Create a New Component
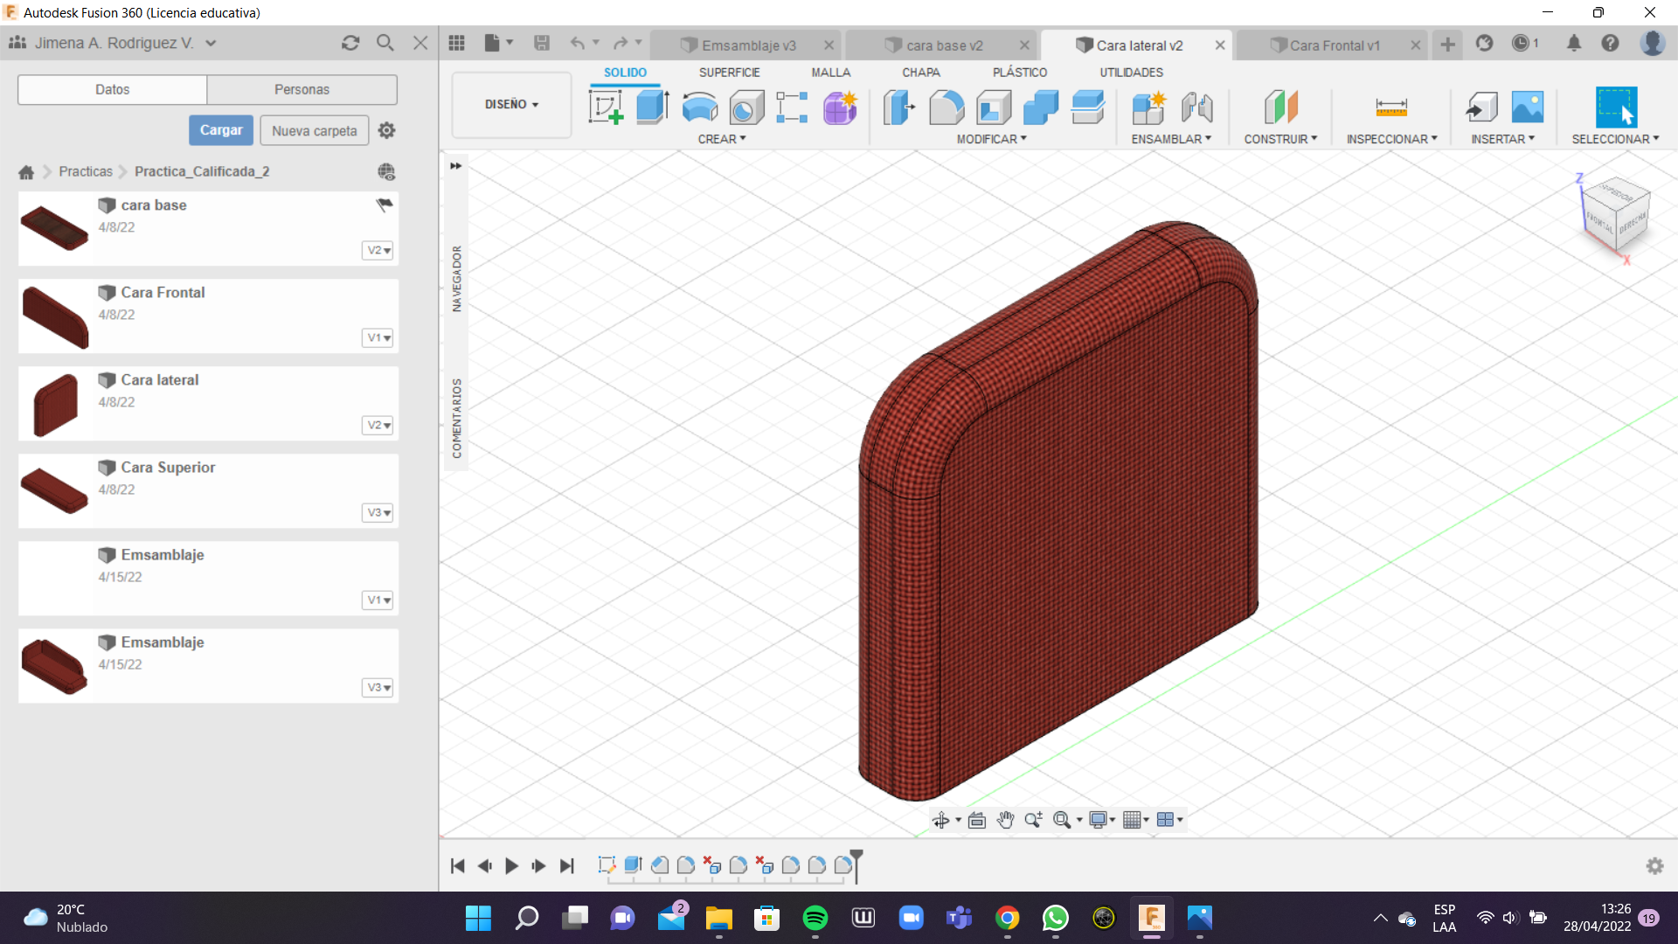 pyautogui.click(x=1149, y=108)
